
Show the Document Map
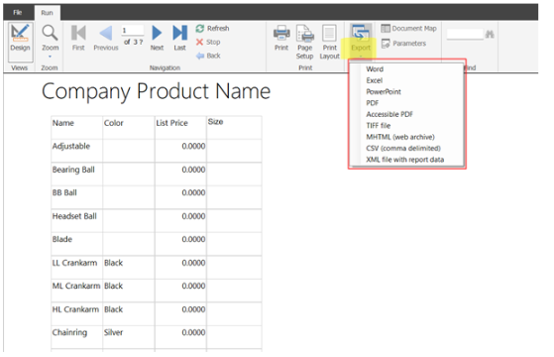click(408, 29)
